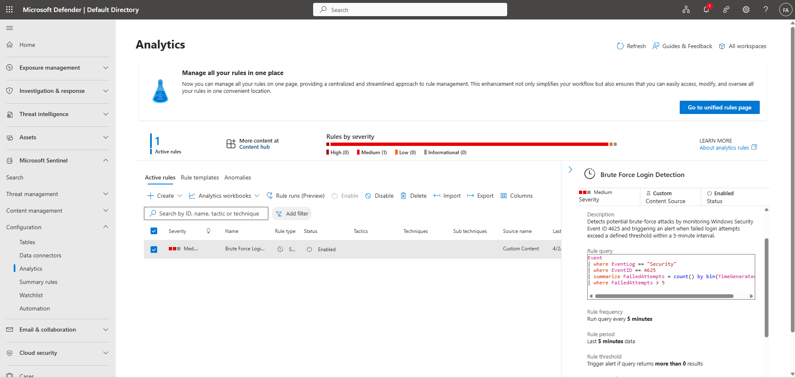Select the Active rules tab
Screen dimensions: 795x378
[160, 177]
